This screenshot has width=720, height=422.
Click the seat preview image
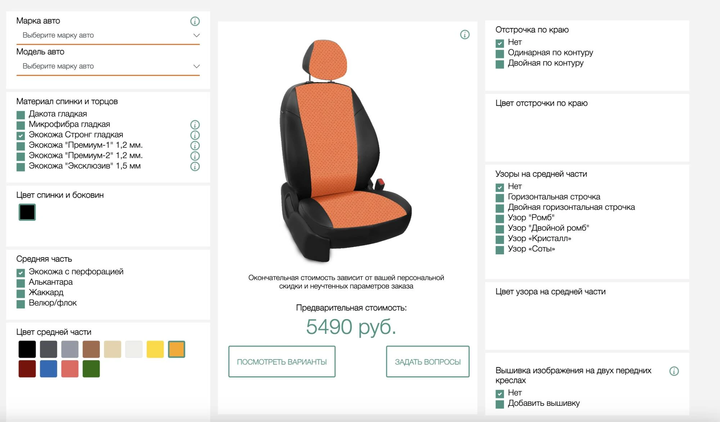[346, 151]
